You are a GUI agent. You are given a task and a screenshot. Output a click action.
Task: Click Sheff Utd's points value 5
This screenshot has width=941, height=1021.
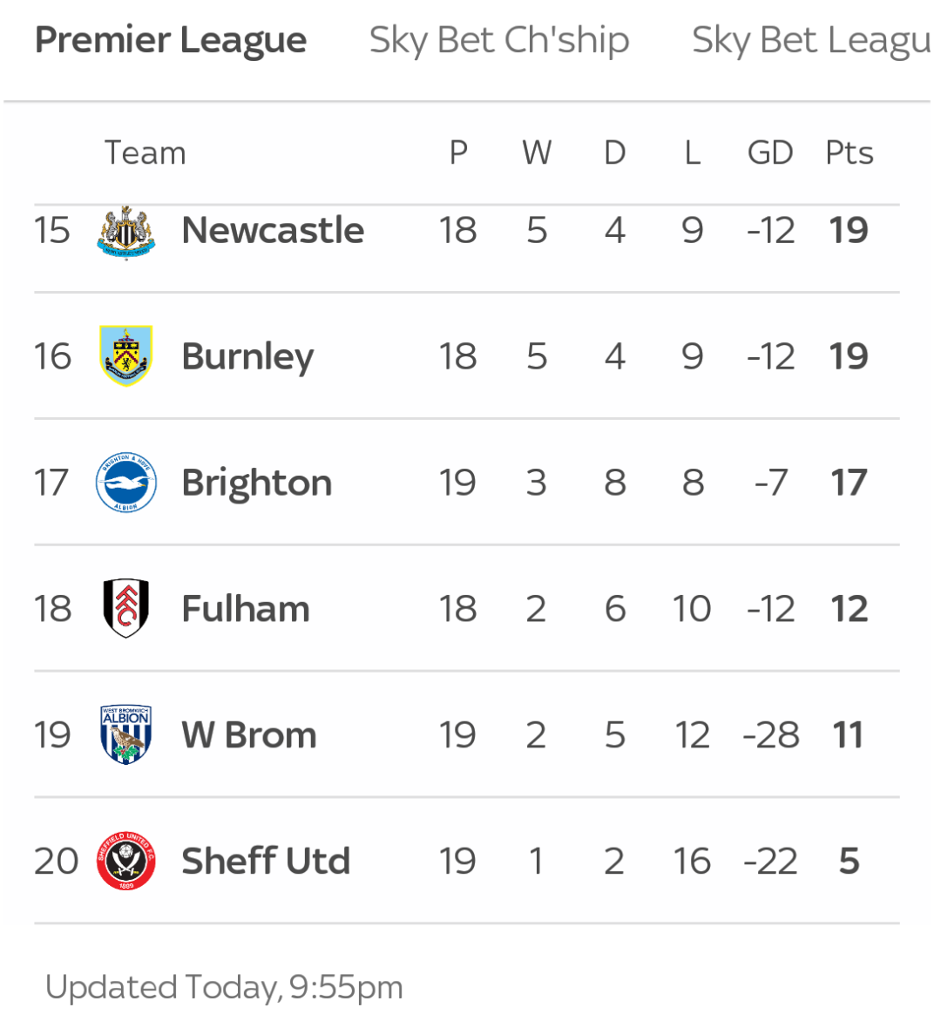coord(850,861)
